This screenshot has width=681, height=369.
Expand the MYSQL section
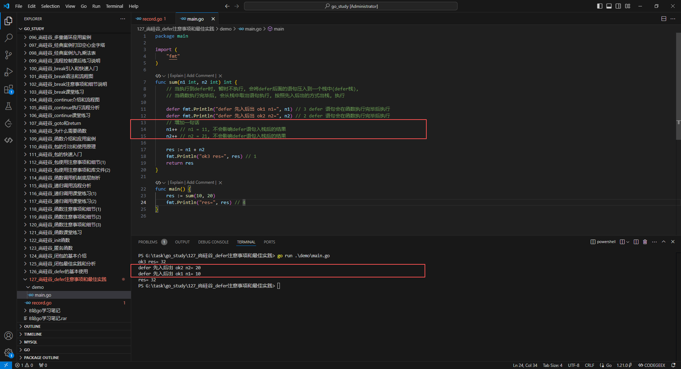click(x=74, y=342)
